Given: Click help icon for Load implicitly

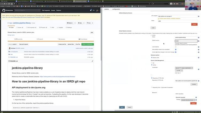Looking at the screenshot, I should [198, 47].
